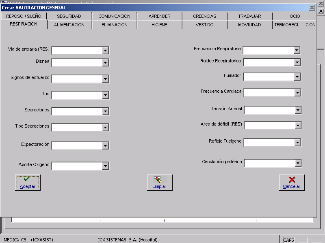
Task: Open the ELIMINACION tab
Action: point(114,25)
